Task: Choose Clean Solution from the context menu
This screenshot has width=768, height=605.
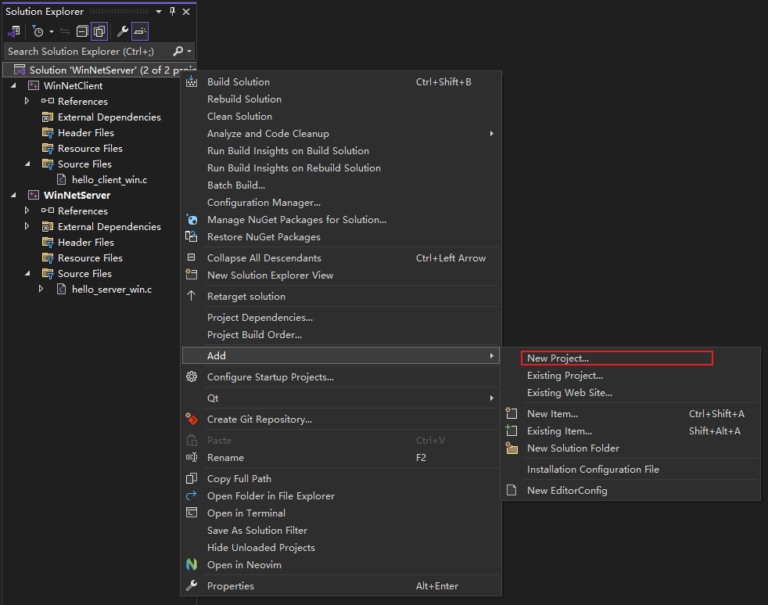Action: tap(239, 116)
